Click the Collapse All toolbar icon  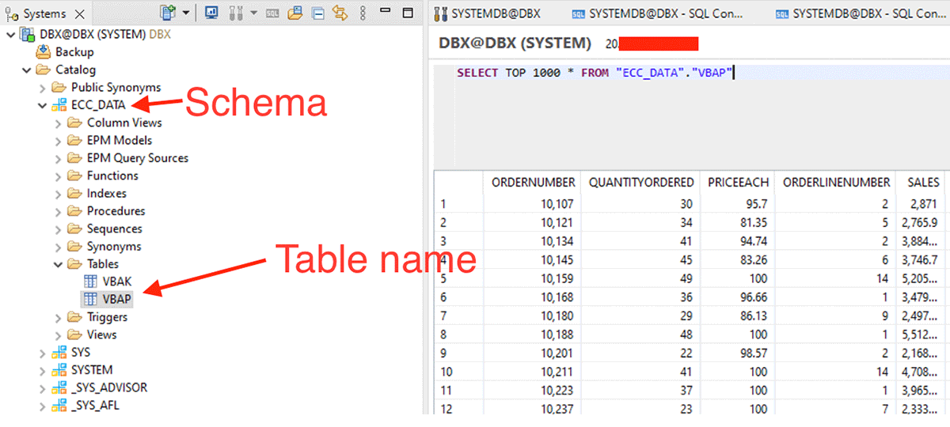[x=317, y=13]
